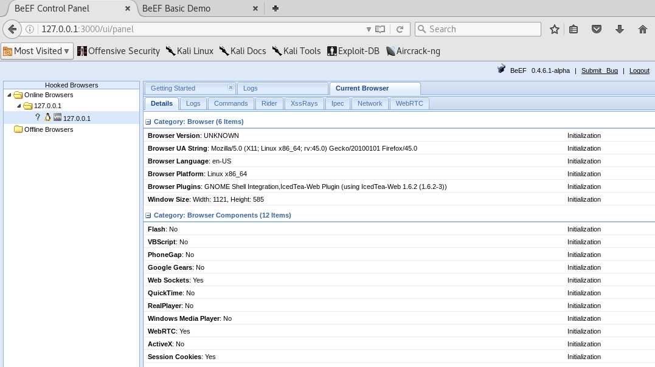
Task: Select the Details sub-tab
Action: 162,103
